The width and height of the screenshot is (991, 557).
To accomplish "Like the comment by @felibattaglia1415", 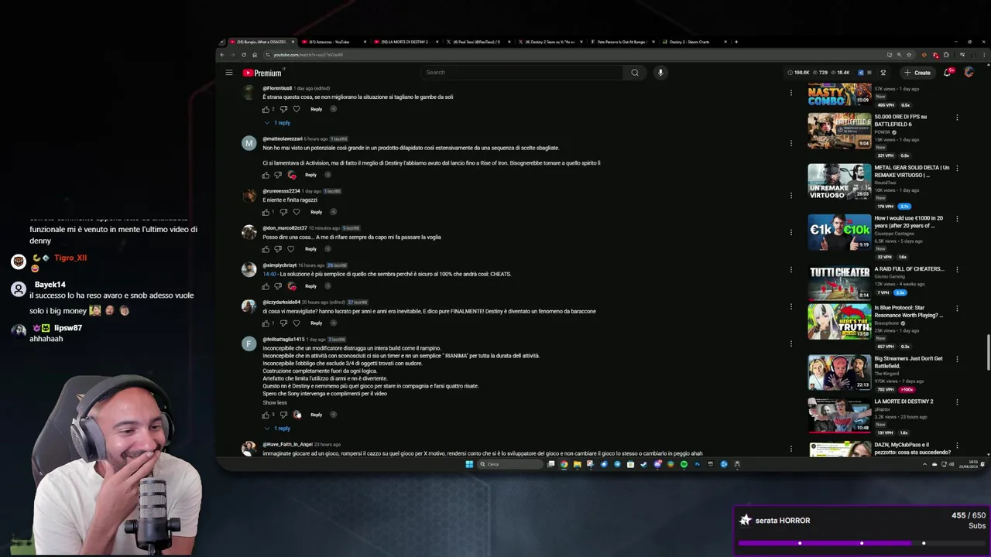I will pos(266,415).
